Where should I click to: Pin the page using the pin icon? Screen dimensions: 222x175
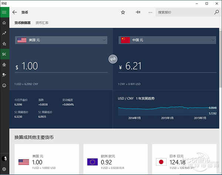138,12
